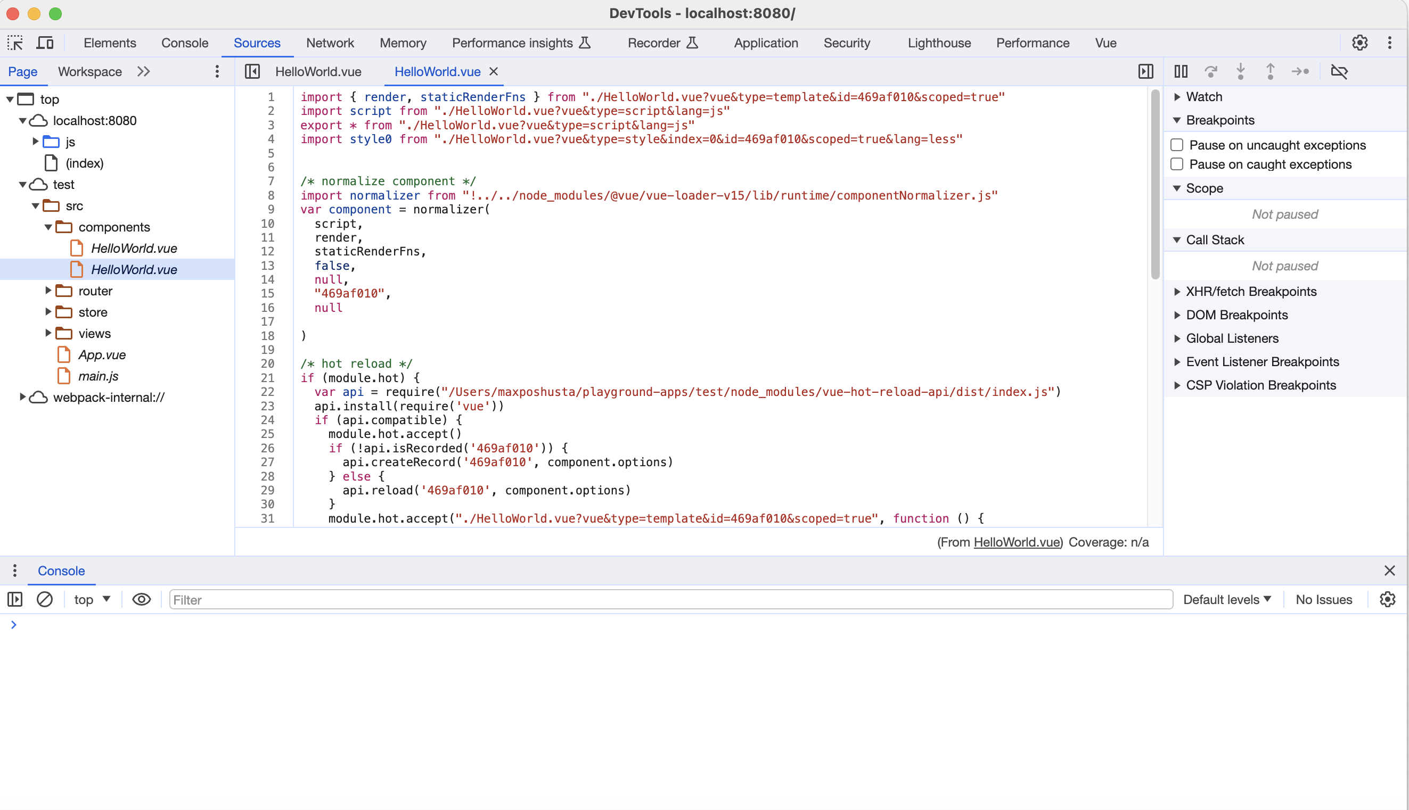Screen dimensions: 1409x810
Task: Open the Default levels dropdown
Action: coord(1227,599)
